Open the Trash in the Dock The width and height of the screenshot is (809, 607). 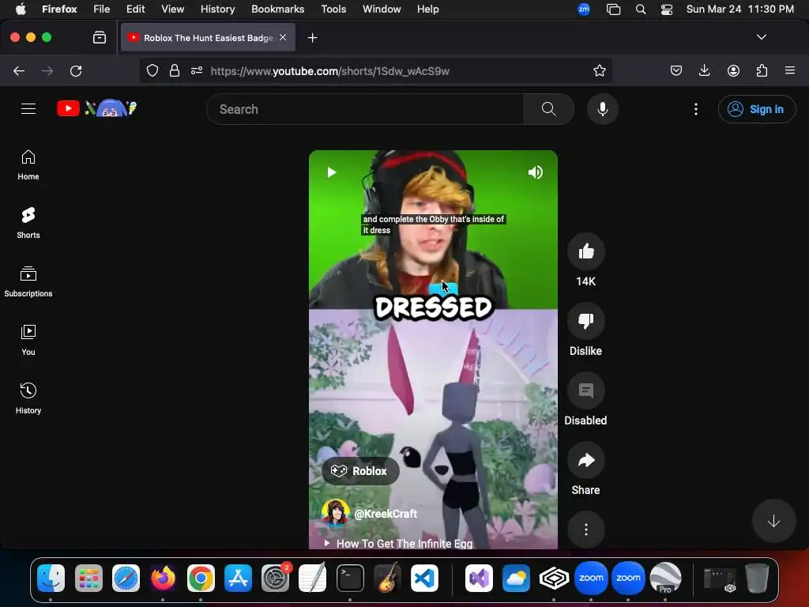[756, 578]
